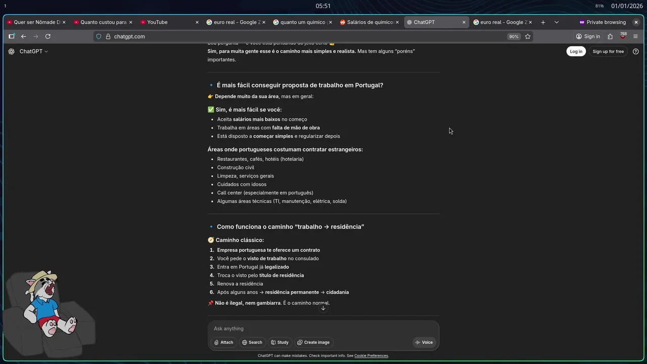Reload the chatgpt.com page

click(48, 36)
